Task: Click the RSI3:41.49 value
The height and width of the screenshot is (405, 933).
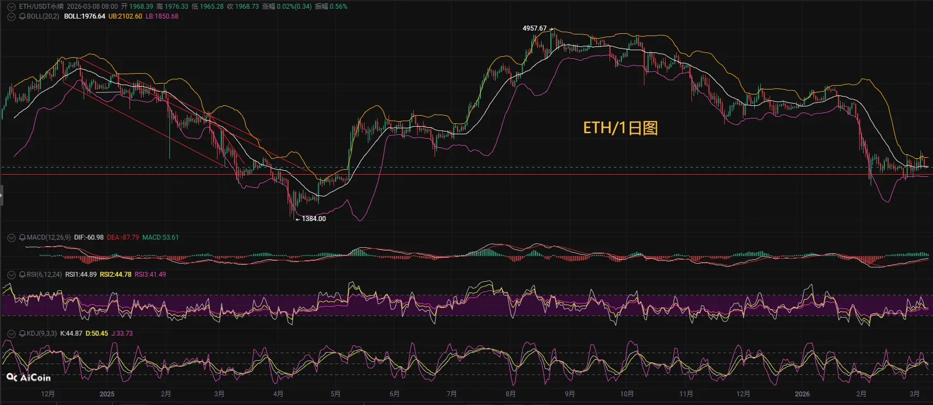Action: coord(150,275)
